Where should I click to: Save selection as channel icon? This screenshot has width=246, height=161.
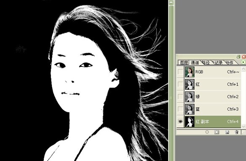(x=217, y=132)
